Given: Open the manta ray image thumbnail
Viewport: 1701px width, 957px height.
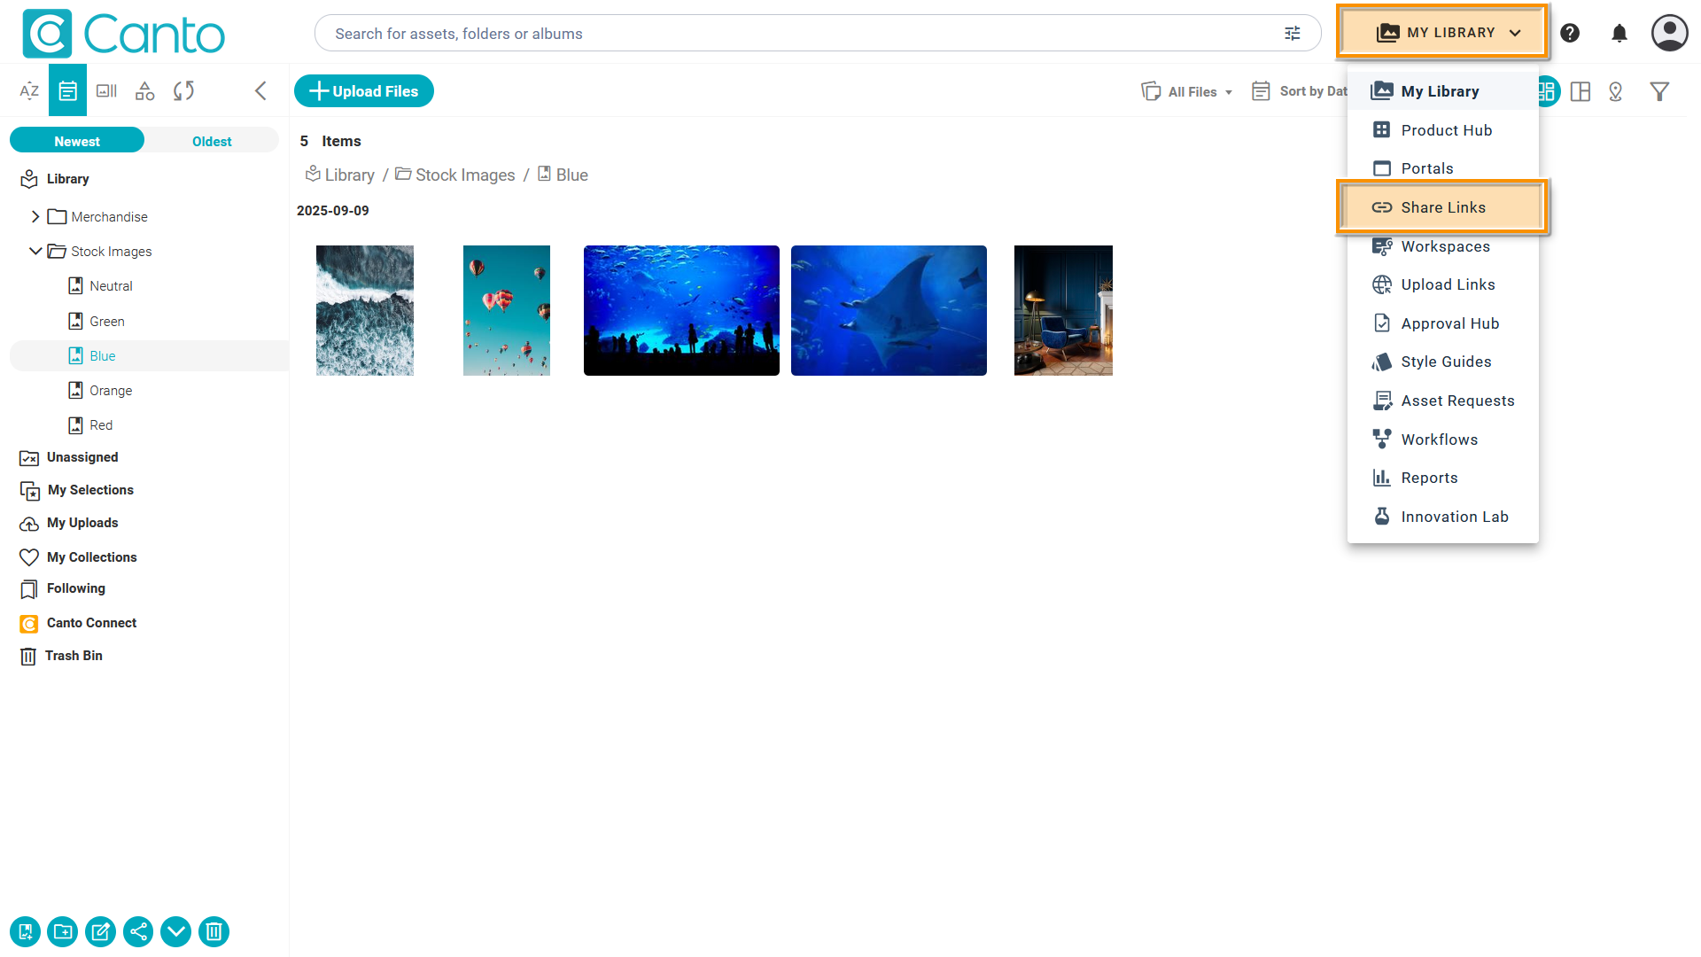Looking at the screenshot, I should tap(889, 310).
